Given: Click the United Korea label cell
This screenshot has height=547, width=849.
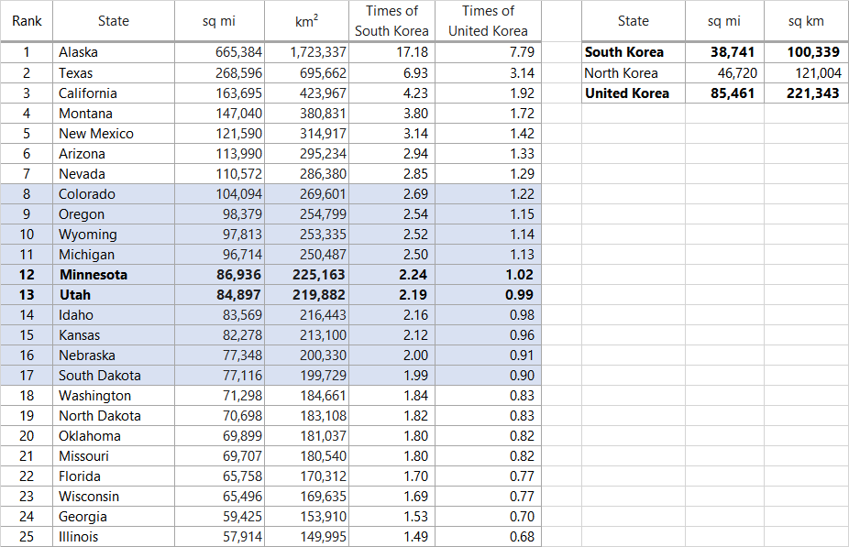Looking at the screenshot, I should click(633, 93).
